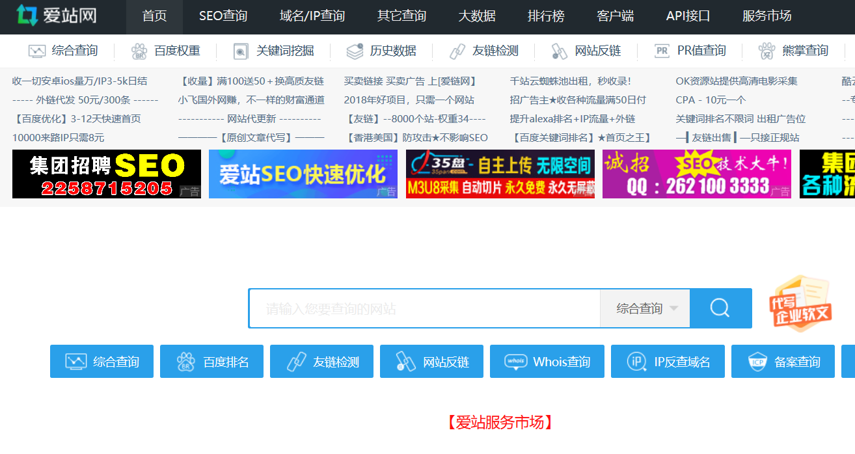Image resolution: width=855 pixels, height=454 pixels.
Task: Click the ad link 招广告主★收各种流量满50日付
Action: click(x=578, y=100)
